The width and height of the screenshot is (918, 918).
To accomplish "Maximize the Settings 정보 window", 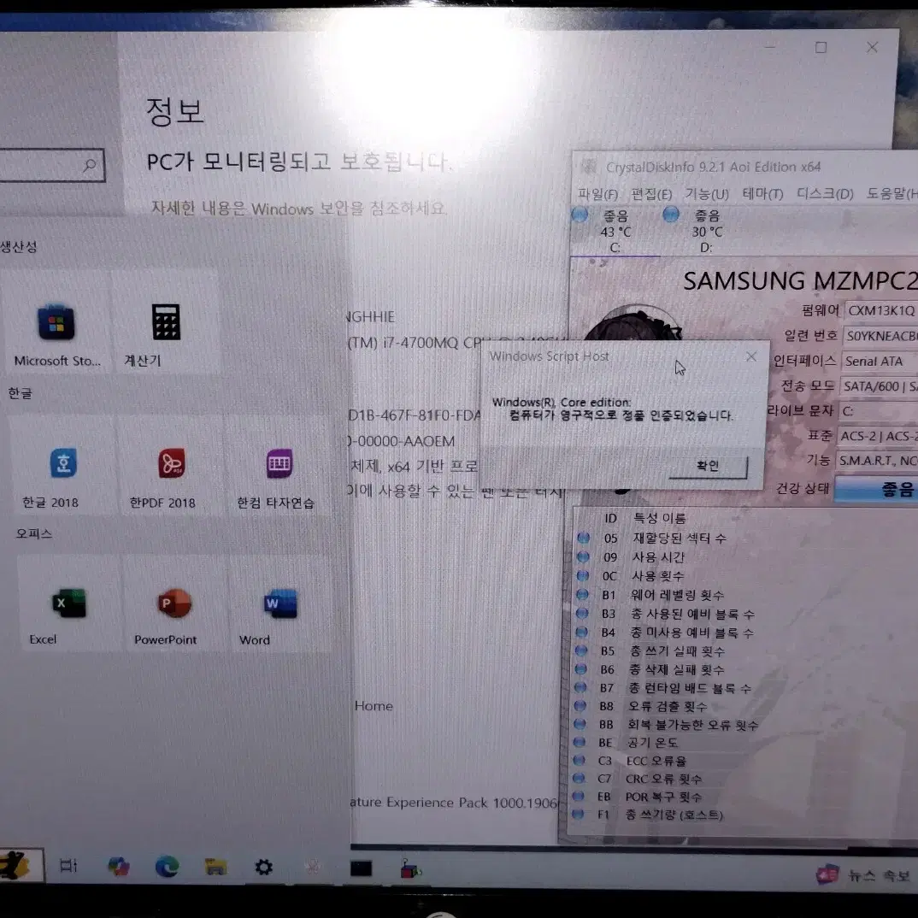I will [x=821, y=47].
